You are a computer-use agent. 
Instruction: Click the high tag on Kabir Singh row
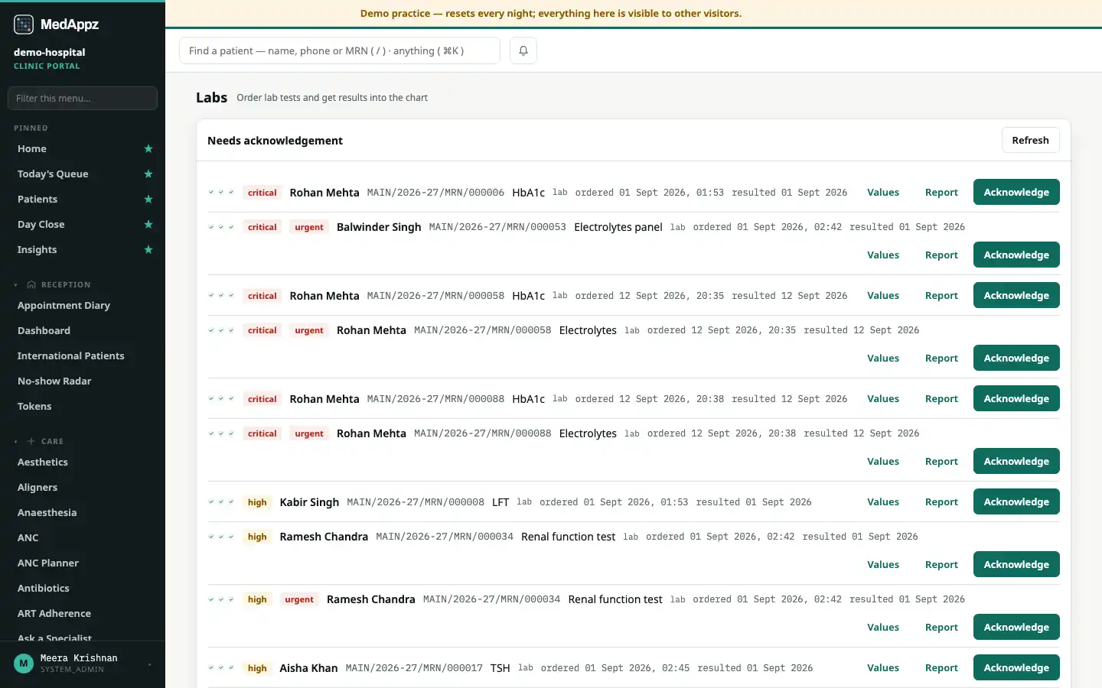click(257, 502)
